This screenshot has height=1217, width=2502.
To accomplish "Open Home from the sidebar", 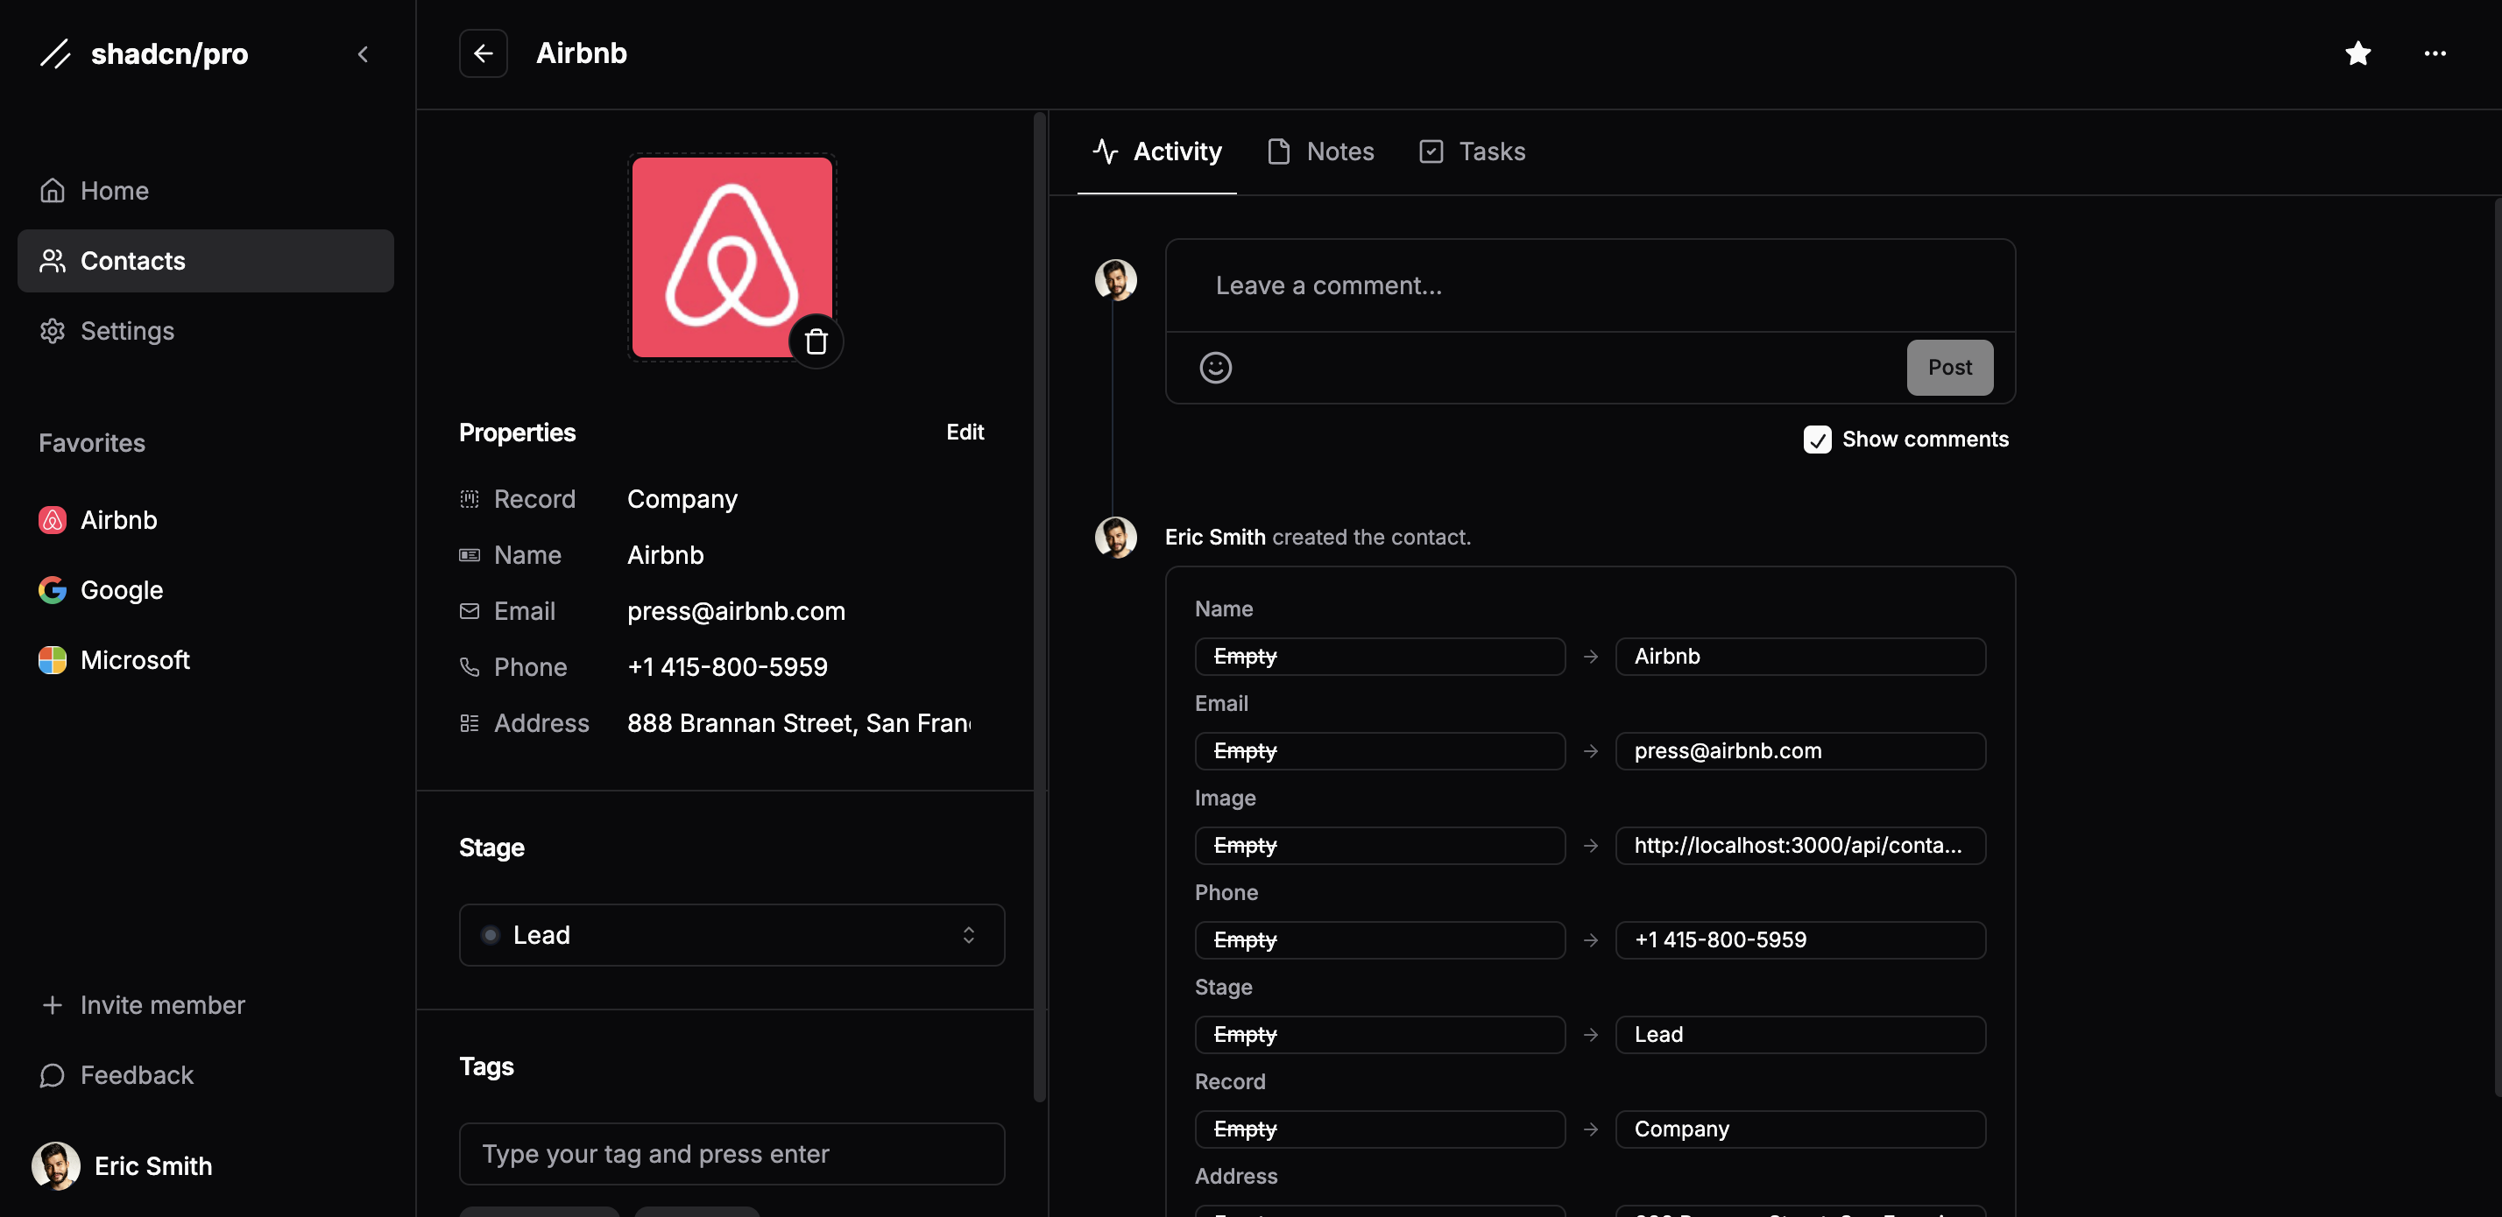I will 205,191.
